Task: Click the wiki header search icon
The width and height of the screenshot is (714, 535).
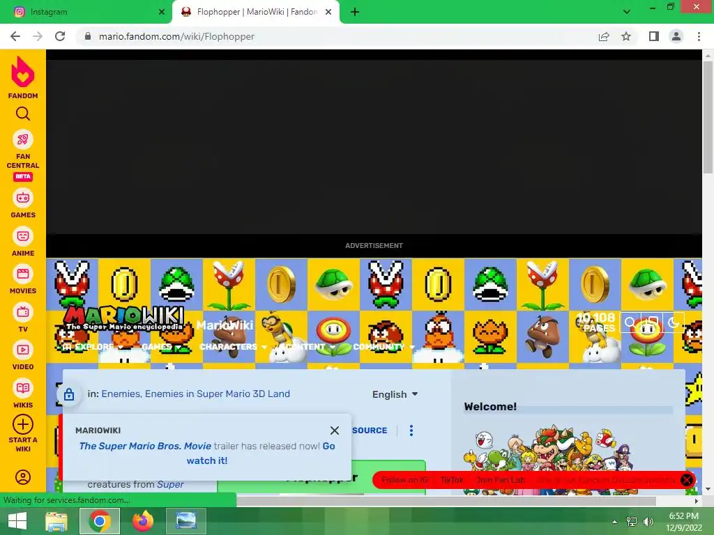Action: pyautogui.click(x=630, y=323)
